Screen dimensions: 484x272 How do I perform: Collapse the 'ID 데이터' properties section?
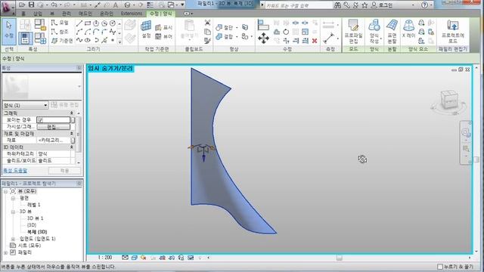(x=72, y=147)
